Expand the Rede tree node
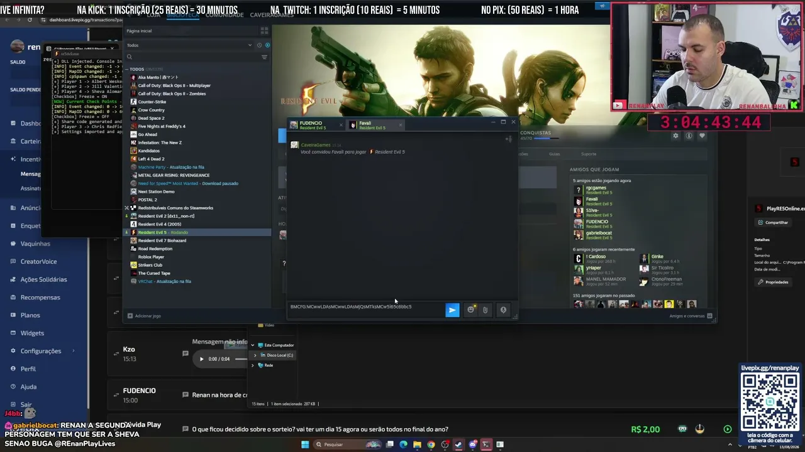 click(x=254, y=365)
